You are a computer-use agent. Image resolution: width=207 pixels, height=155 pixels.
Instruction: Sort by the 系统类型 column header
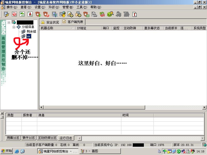click(x=199, y=28)
